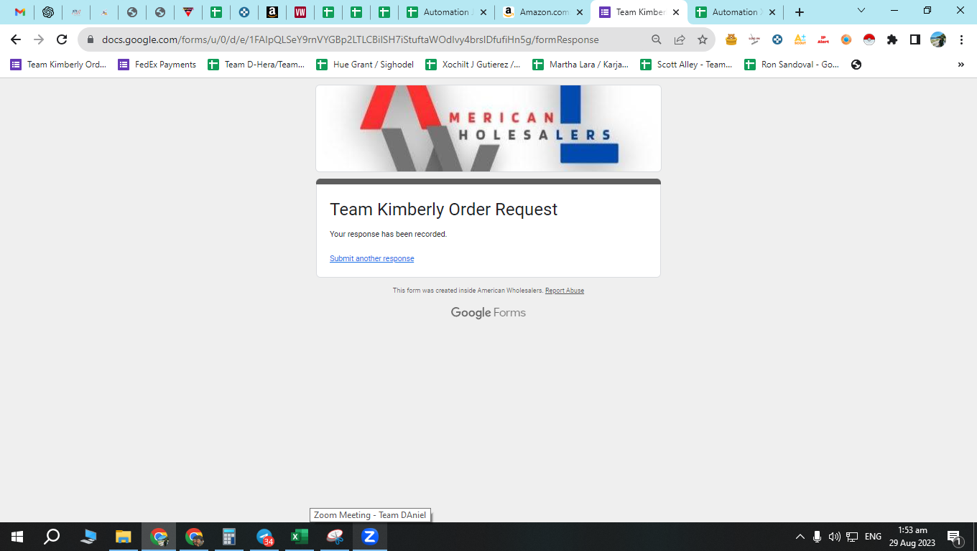This screenshot has height=551, width=977.
Task: Go back to the previous page
Action: click(16, 39)
